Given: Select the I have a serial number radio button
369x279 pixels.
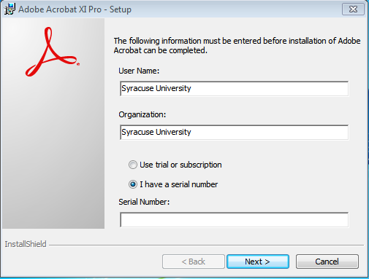Looking at the screenshot, I should 133,184.
